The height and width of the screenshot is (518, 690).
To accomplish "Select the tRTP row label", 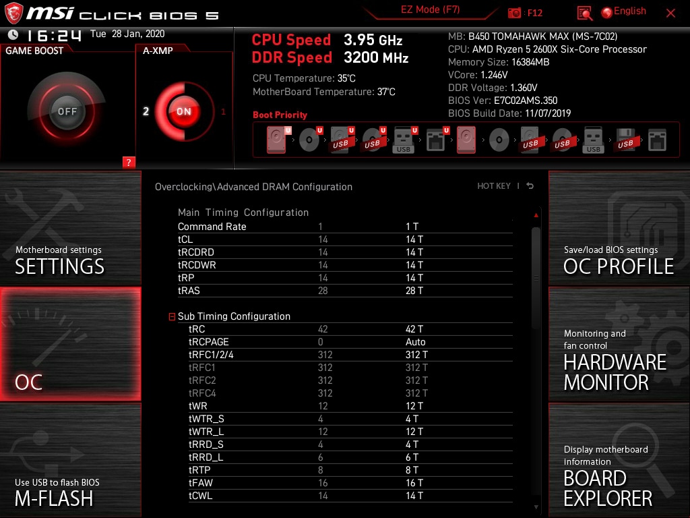I will tap(199, 470).
